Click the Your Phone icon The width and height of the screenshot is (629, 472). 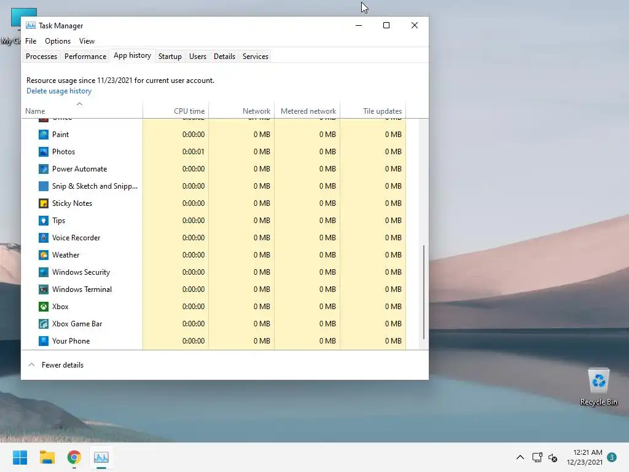click(44, 341)
